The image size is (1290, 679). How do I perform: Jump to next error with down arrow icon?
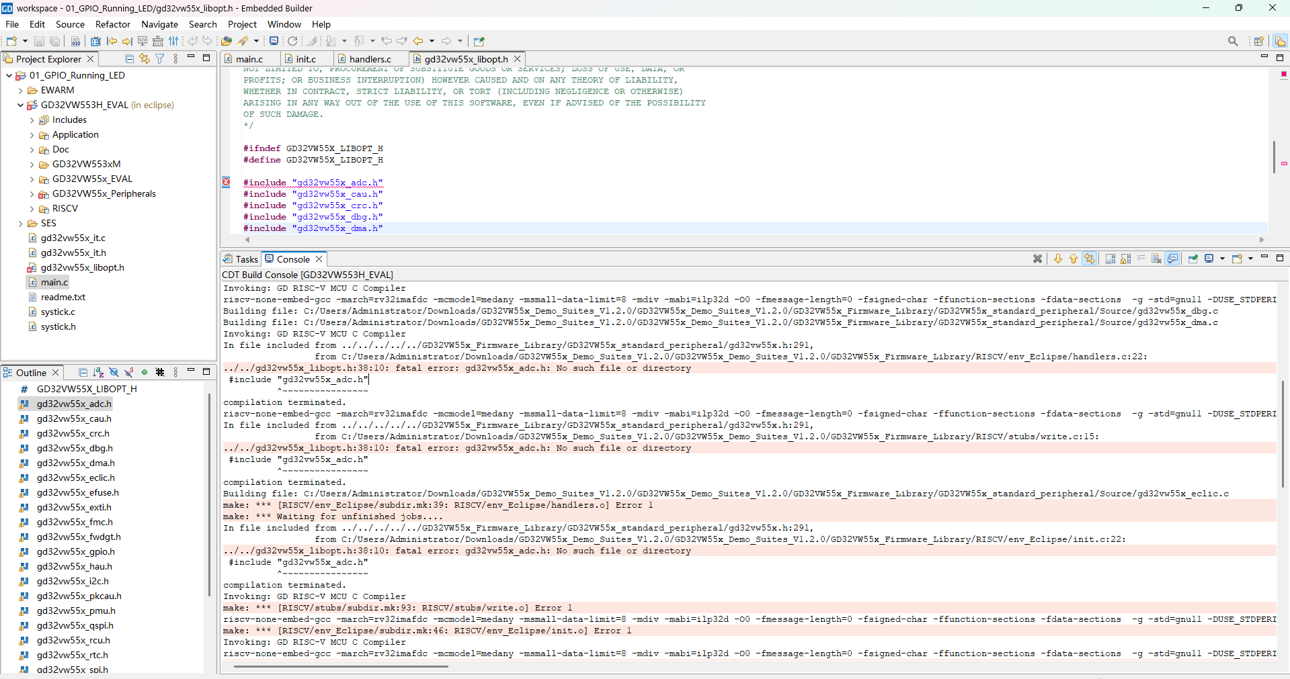click(1057, 259)
